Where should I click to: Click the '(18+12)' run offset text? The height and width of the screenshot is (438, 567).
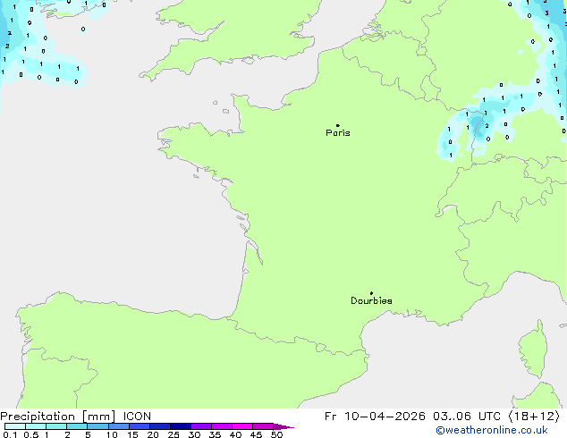pos(534,417)
